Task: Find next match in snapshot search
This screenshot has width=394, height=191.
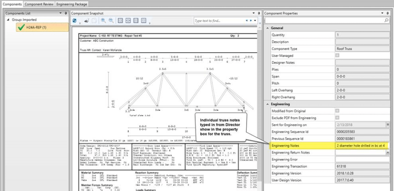Action: (251, 21)
